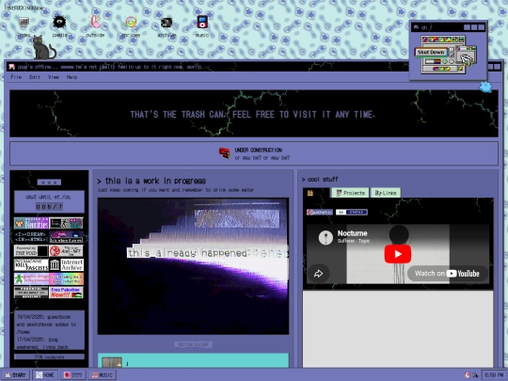Click the pink tray icon in the taskbar
The image size is (508, 381).
468,374
